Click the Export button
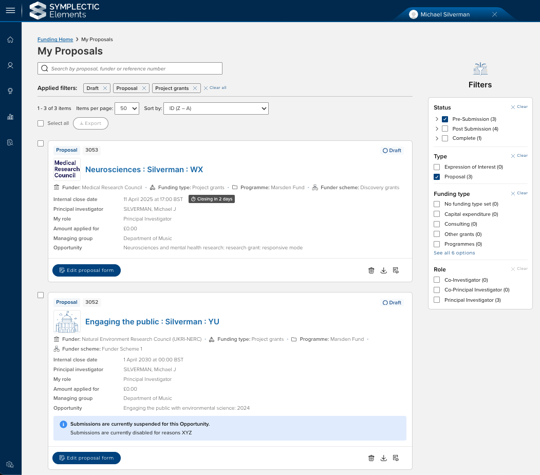The width and height of the screenshot is (540, 475). [x=90, y=123]
